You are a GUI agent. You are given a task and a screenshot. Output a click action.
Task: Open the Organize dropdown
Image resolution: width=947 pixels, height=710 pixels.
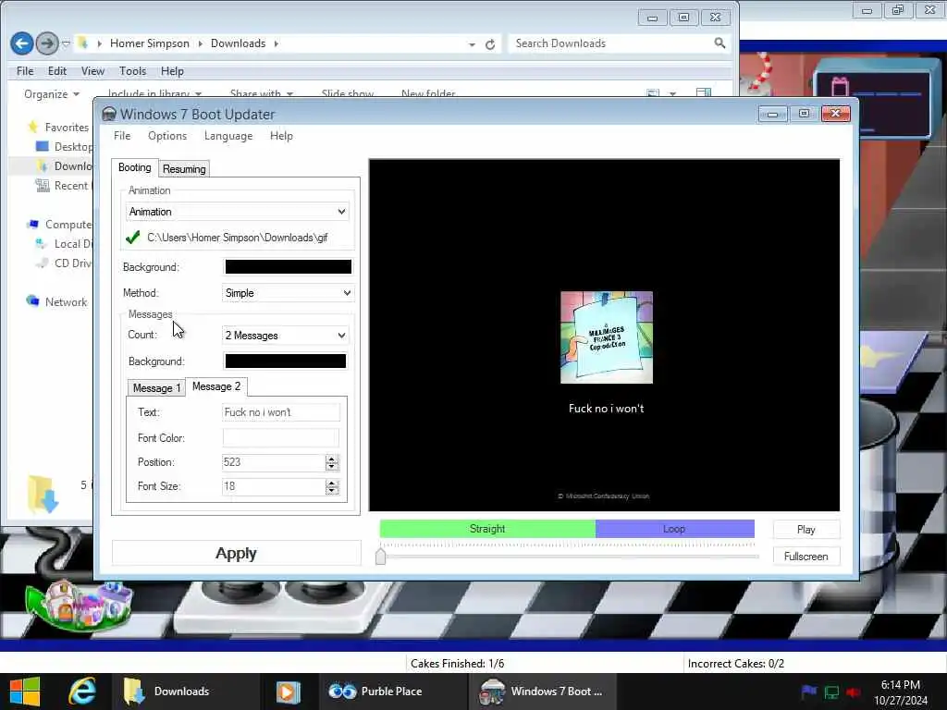[52, 94]
